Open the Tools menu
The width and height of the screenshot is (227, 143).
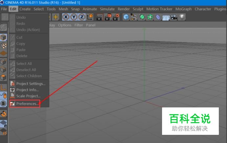pyautogui.click(x=51, y=9)
